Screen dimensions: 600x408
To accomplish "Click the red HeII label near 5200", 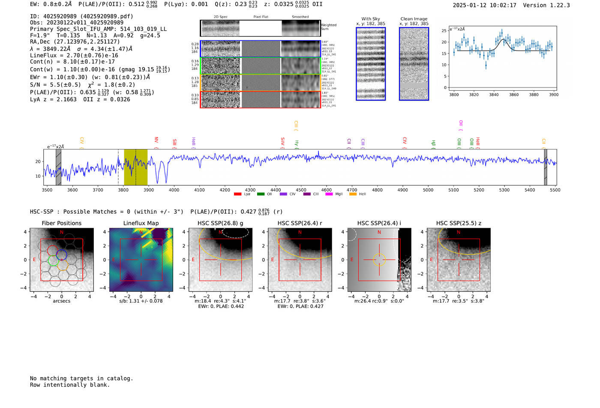I will [478, 143].
